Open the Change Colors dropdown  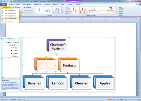tap(68, 10)
